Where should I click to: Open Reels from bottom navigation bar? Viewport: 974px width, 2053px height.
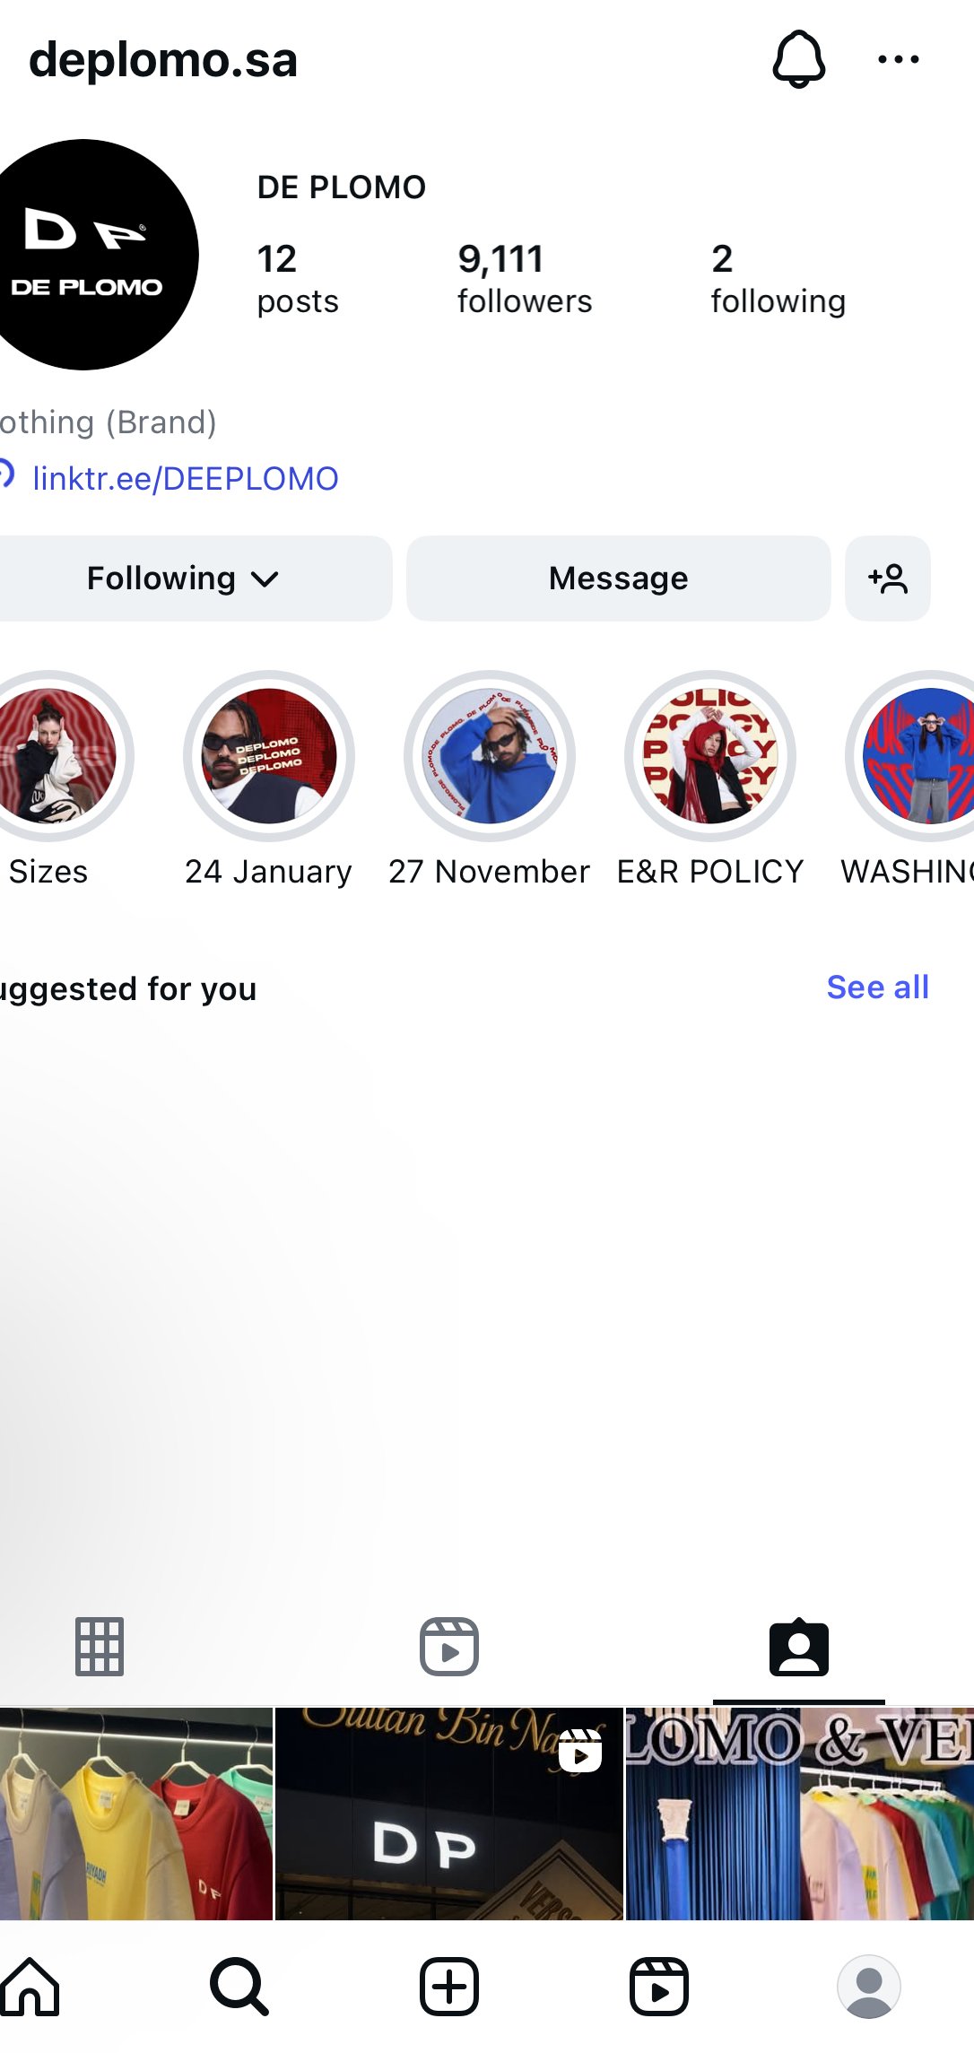tap(659, 1986)
